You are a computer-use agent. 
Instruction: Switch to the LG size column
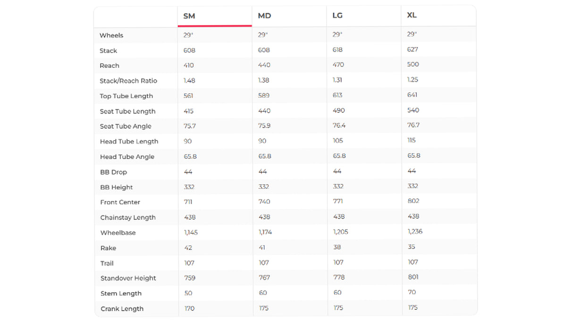click(337, 16)
